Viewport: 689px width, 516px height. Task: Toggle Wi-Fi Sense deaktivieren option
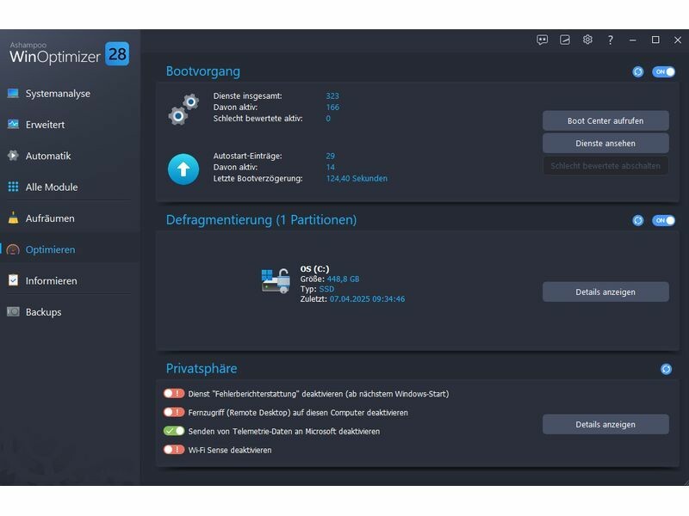(174, 450)
